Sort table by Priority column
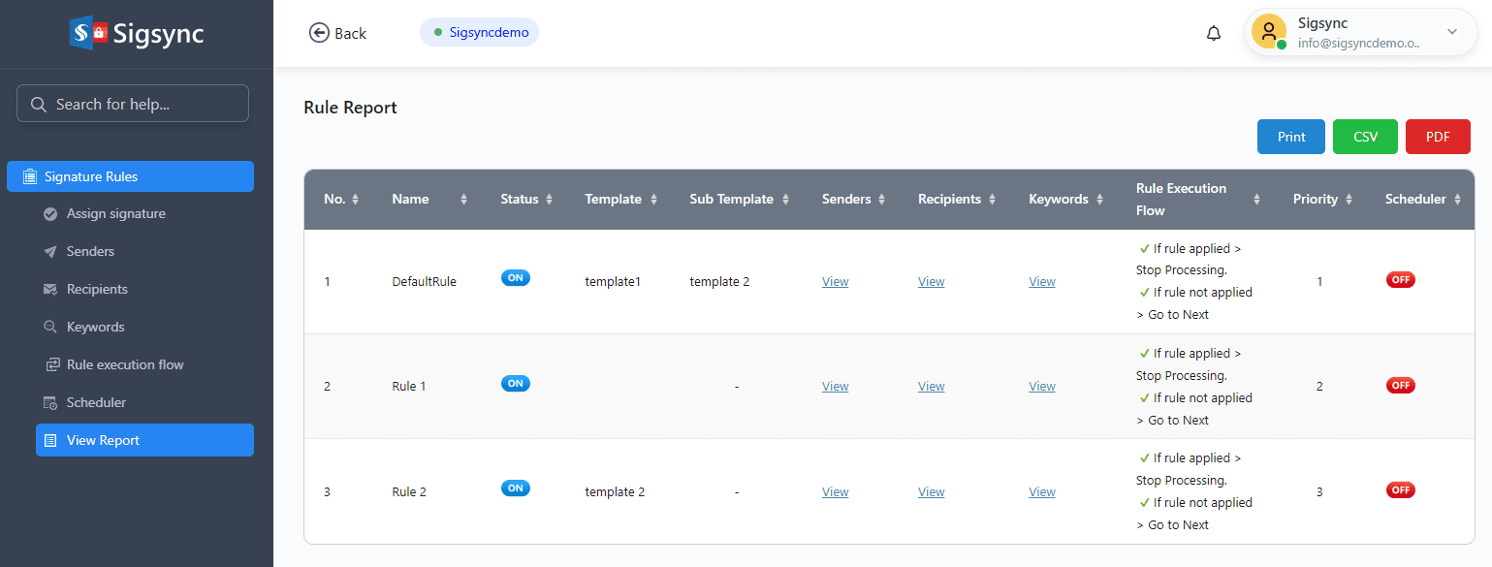The width and height of the screenshot is (1492, 567). tap(1324, 200)
